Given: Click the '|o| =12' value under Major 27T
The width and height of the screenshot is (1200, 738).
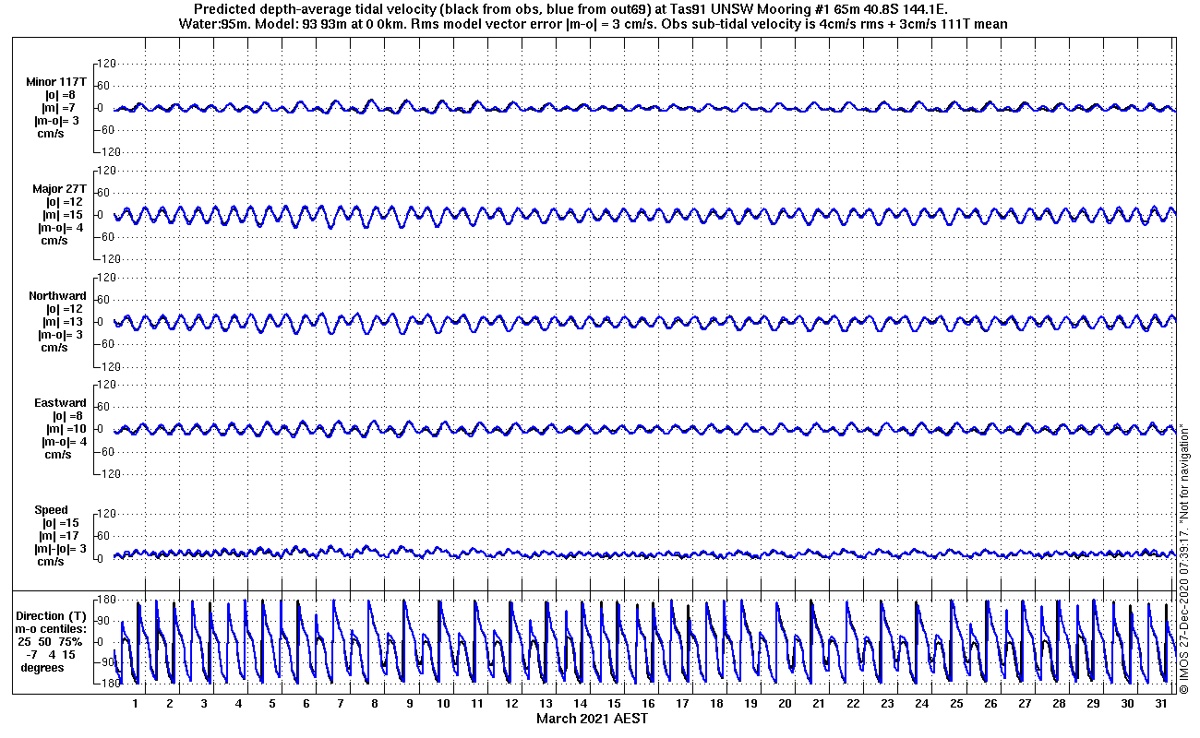Looking at the screenshot, I should point(64,202).
